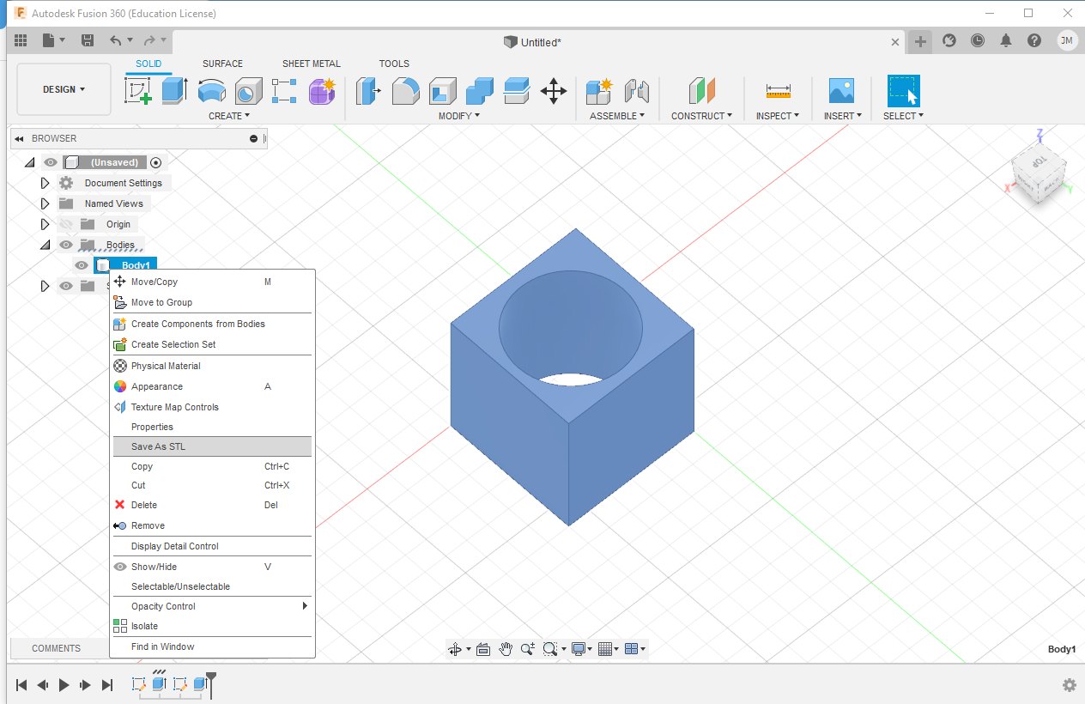Click the Offset Face tool icon
The width and height of the screenshot is (1085, 704).
pyautogui.click(x=516, y=90)
